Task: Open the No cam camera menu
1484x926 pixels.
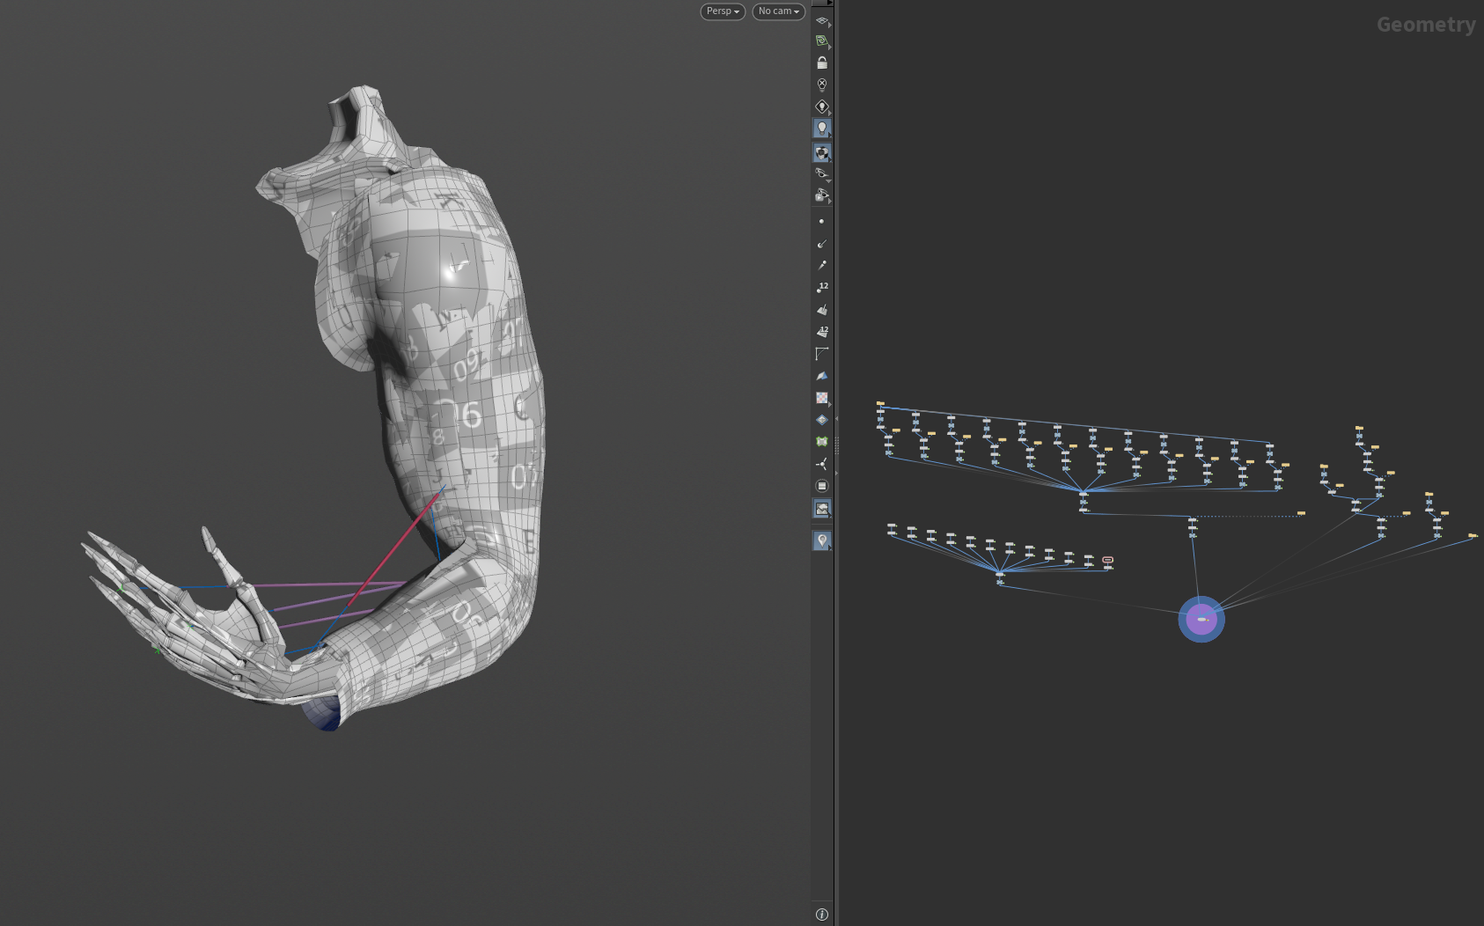Action: [778, 11]
